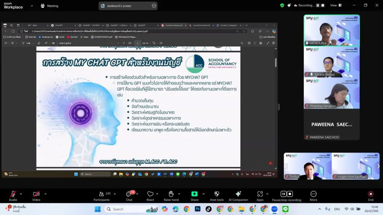Open the Zoom Workplace dropdown arrow
Image resolution: width=383 pixels, height=215 pixels.
[x=32, y=6]
